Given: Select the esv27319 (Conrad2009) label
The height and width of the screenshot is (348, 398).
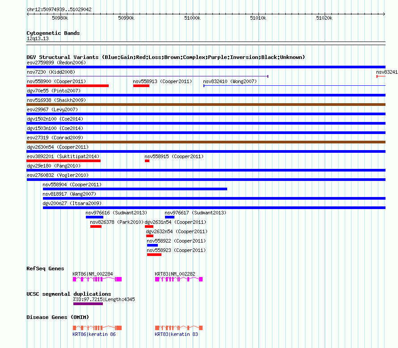Looking at the screenshot, I should click(55, 138).
